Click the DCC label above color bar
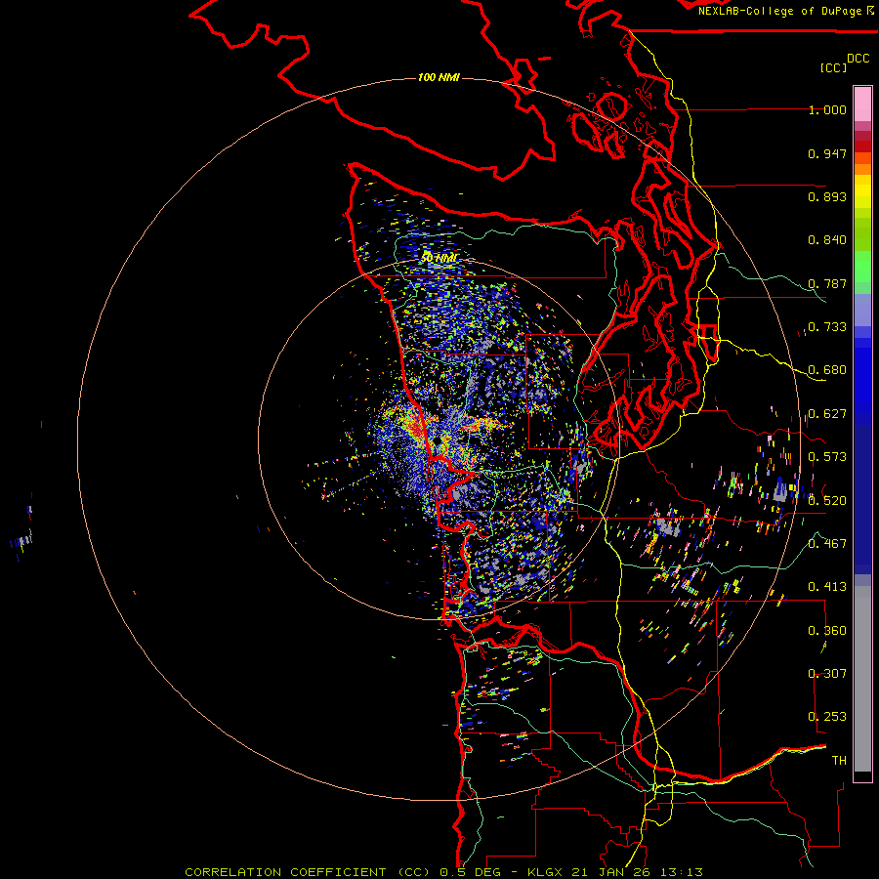The height and width of the screenshot is (879, 879). pos(858,59)
